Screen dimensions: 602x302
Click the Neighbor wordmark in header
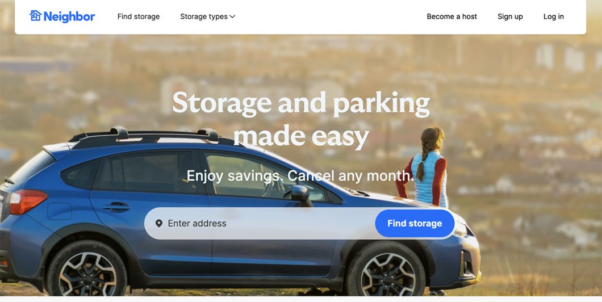pos(69,16)
